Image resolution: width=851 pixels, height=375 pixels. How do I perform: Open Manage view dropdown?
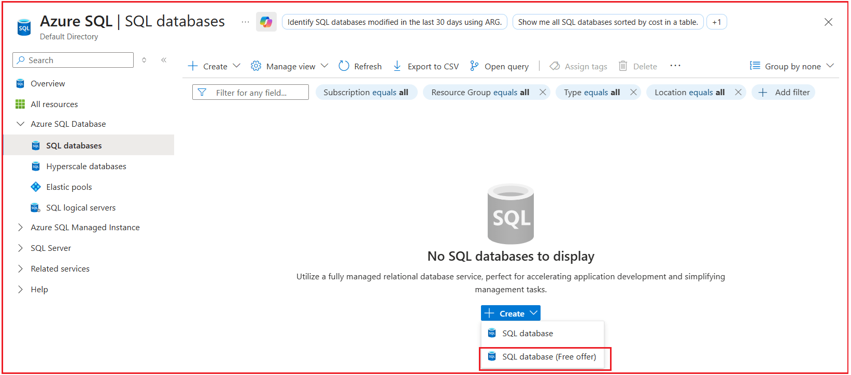point(290,66)
